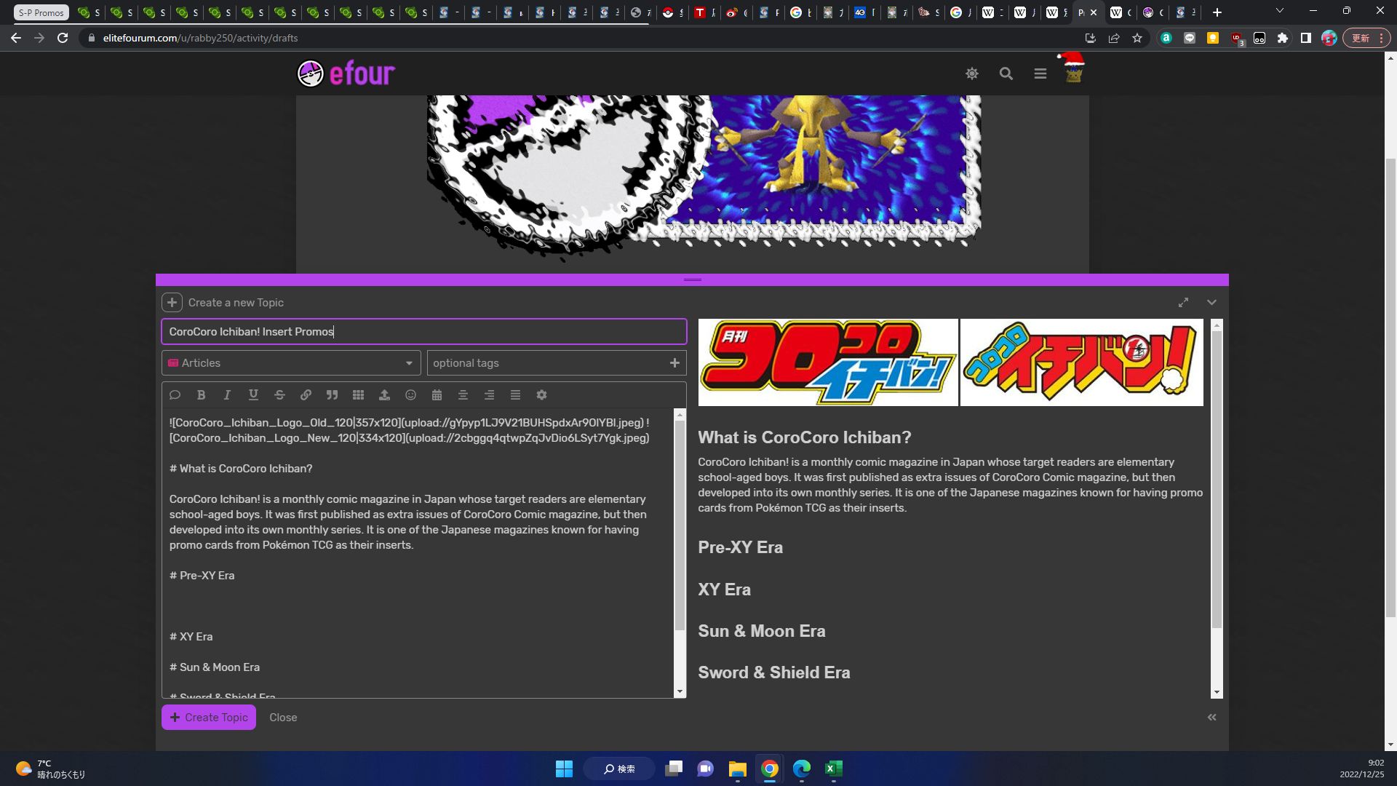Switch to the last tab with Pokémon card favicon
The image size is (1397, 786).
[1186, 12]
